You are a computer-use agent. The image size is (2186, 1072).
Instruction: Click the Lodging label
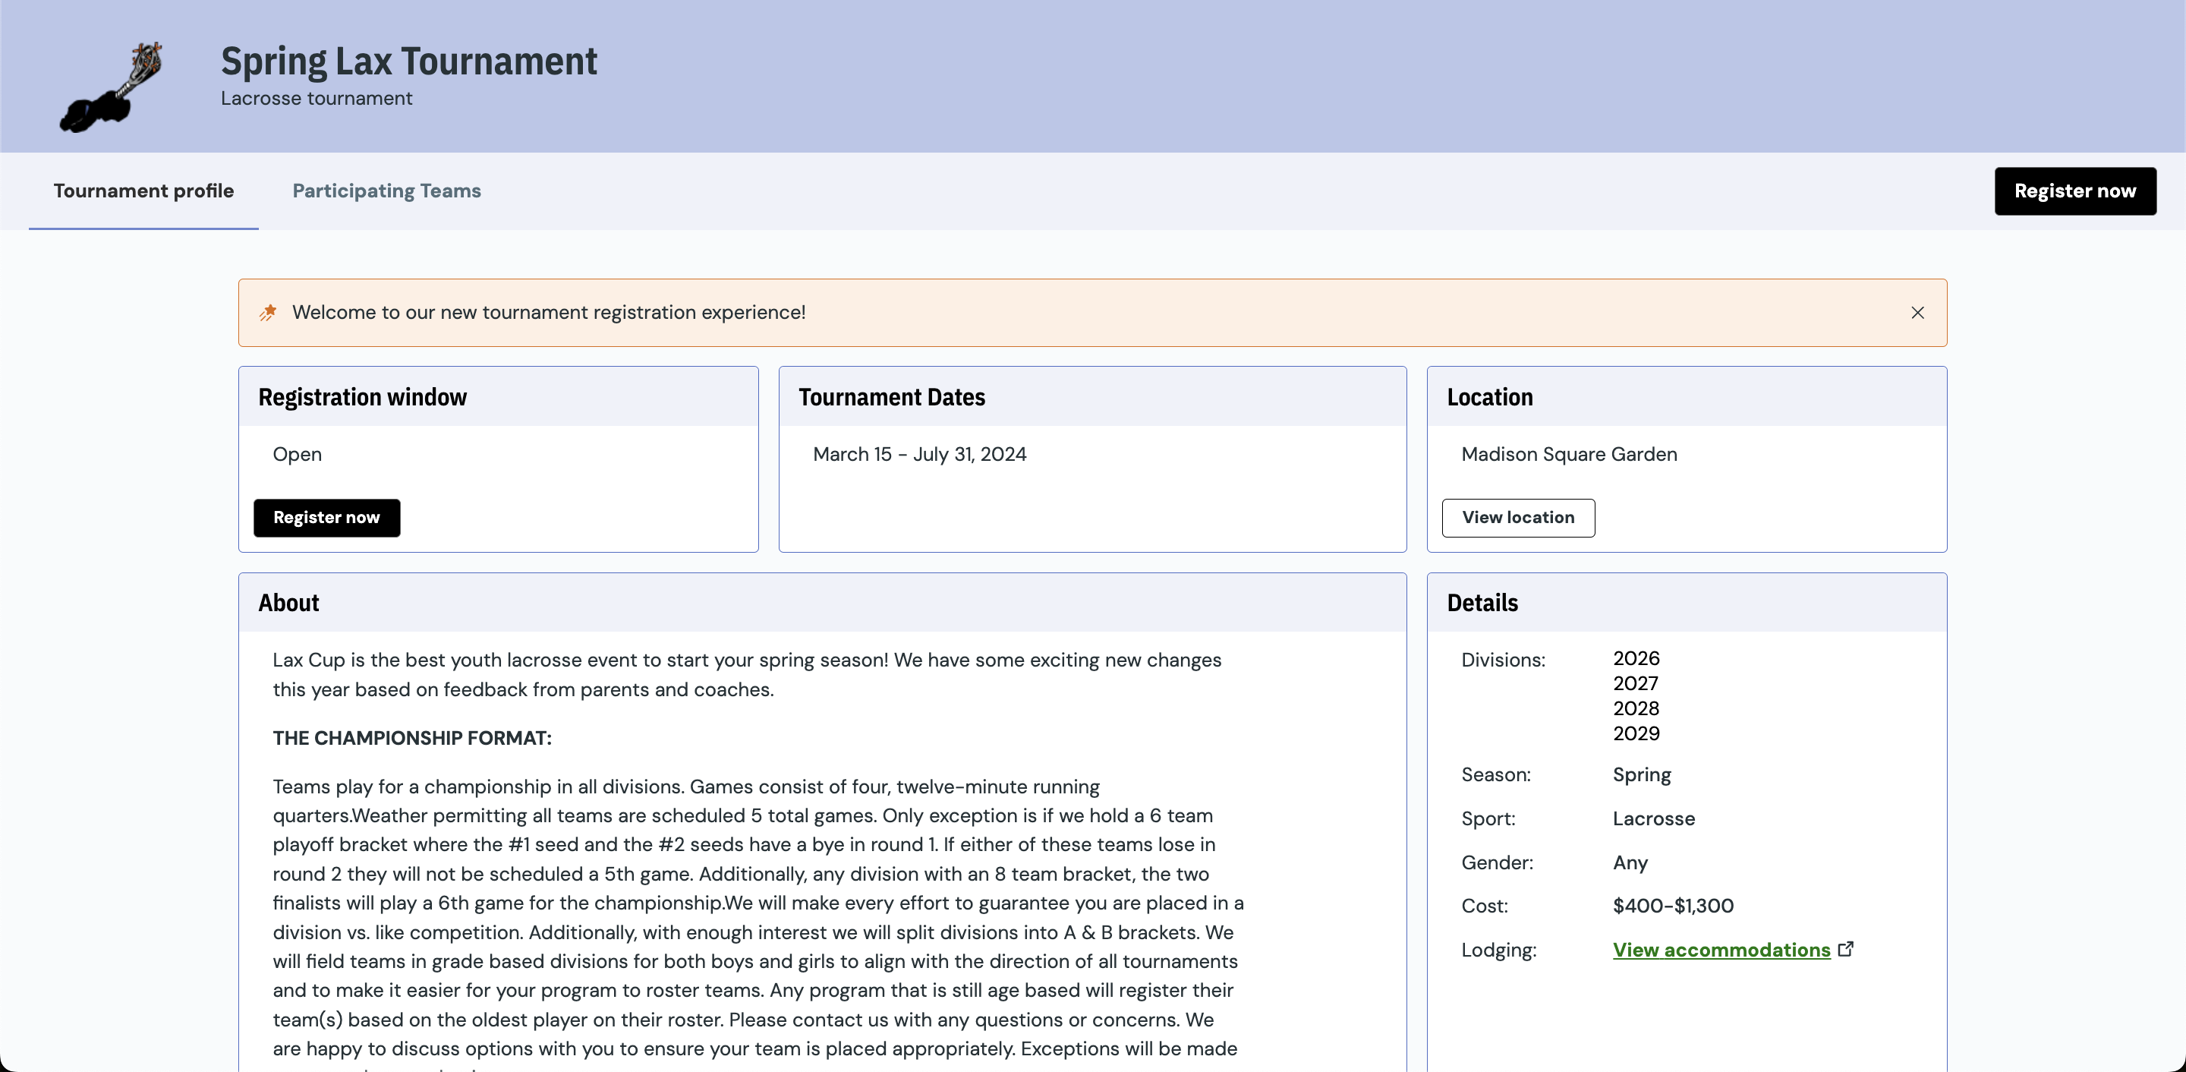[1498, 951]
